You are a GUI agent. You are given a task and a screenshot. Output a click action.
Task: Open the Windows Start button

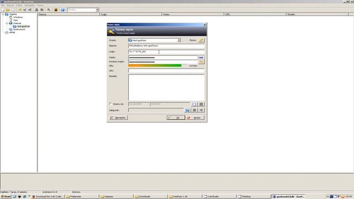(6, 197)
